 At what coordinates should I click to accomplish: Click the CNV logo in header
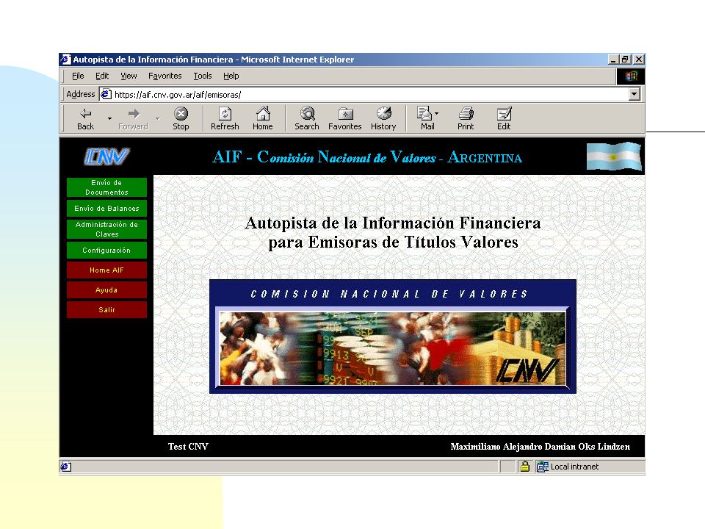click(106, 156)
